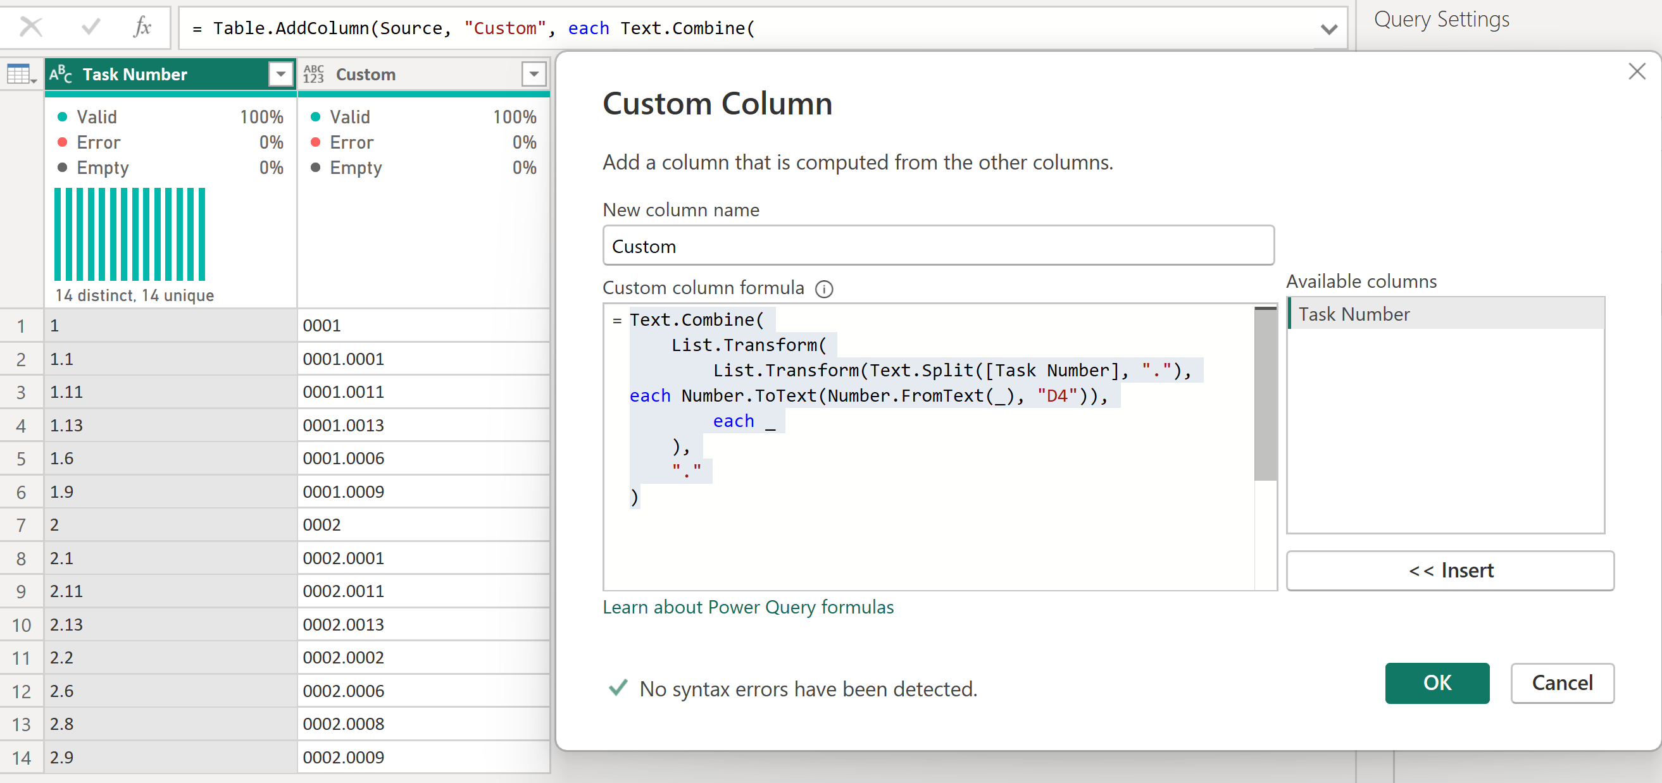Open the table menu icon in grid corner
This screenshot has height=783, width=1662.
pyautogui.click(x=21, y=74)
